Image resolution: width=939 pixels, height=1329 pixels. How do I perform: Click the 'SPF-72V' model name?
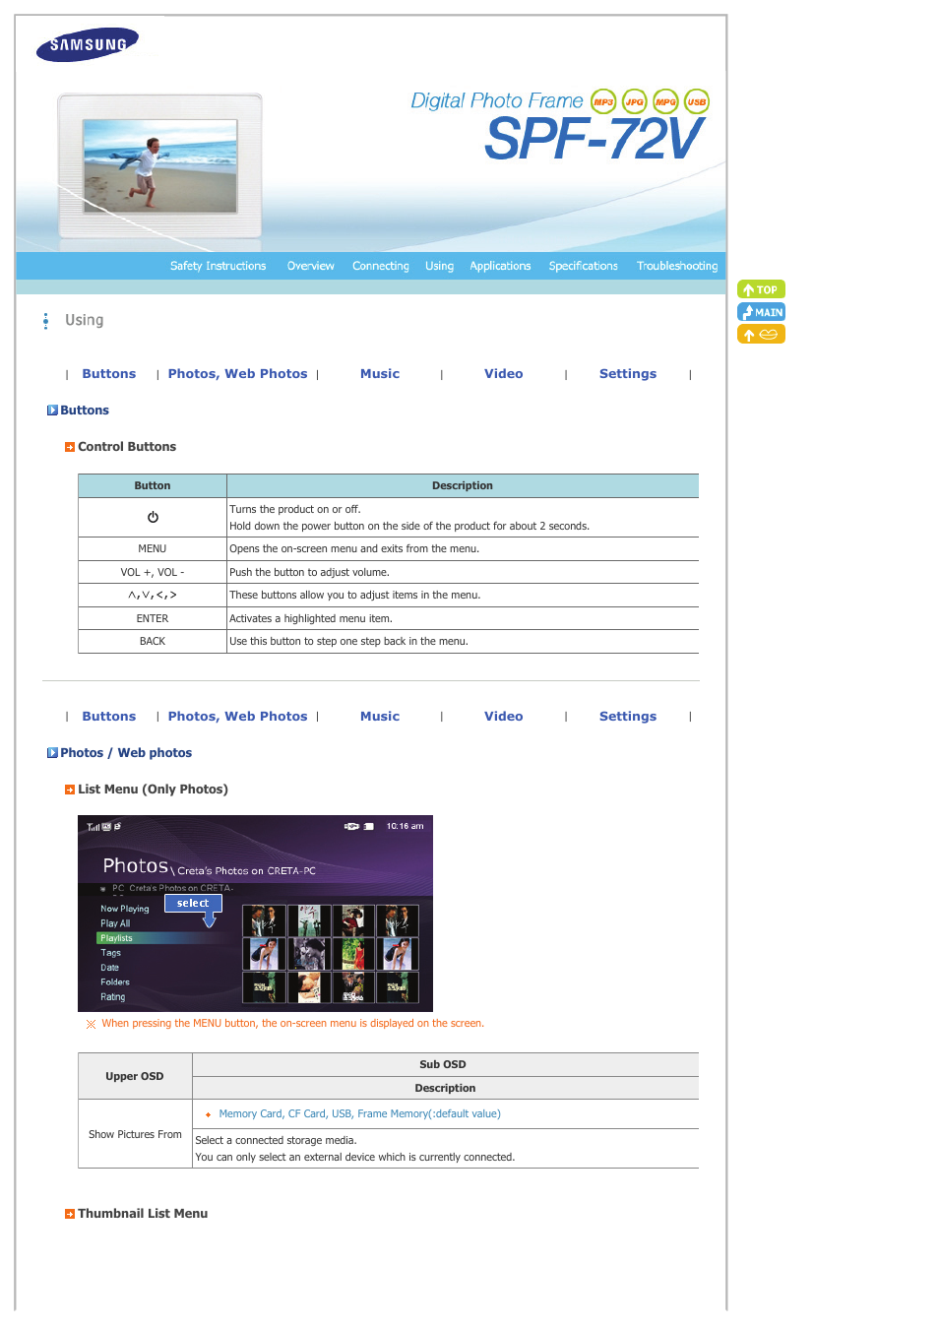(x=595, y=140)
